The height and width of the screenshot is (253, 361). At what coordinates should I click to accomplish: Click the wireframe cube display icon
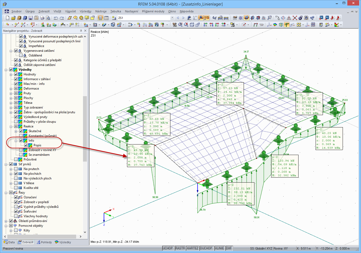point(192,25)
